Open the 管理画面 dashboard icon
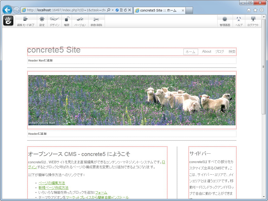The image size is (268, 201). pos(225,21)
